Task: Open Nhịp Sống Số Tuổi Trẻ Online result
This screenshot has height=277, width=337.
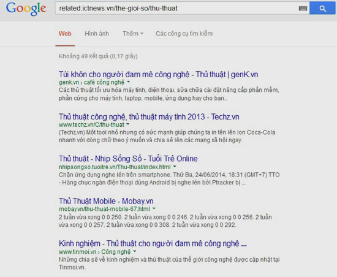Action: (128, 159)
